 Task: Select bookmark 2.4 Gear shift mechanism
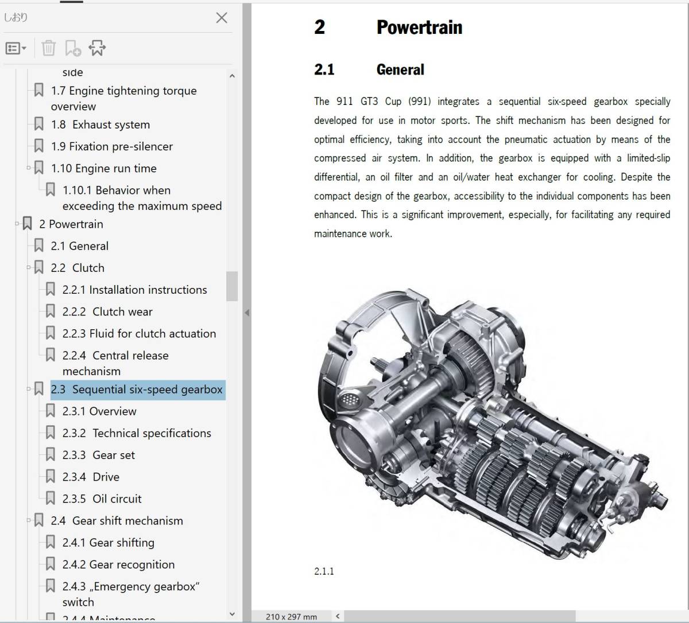(x=117, y=521)
